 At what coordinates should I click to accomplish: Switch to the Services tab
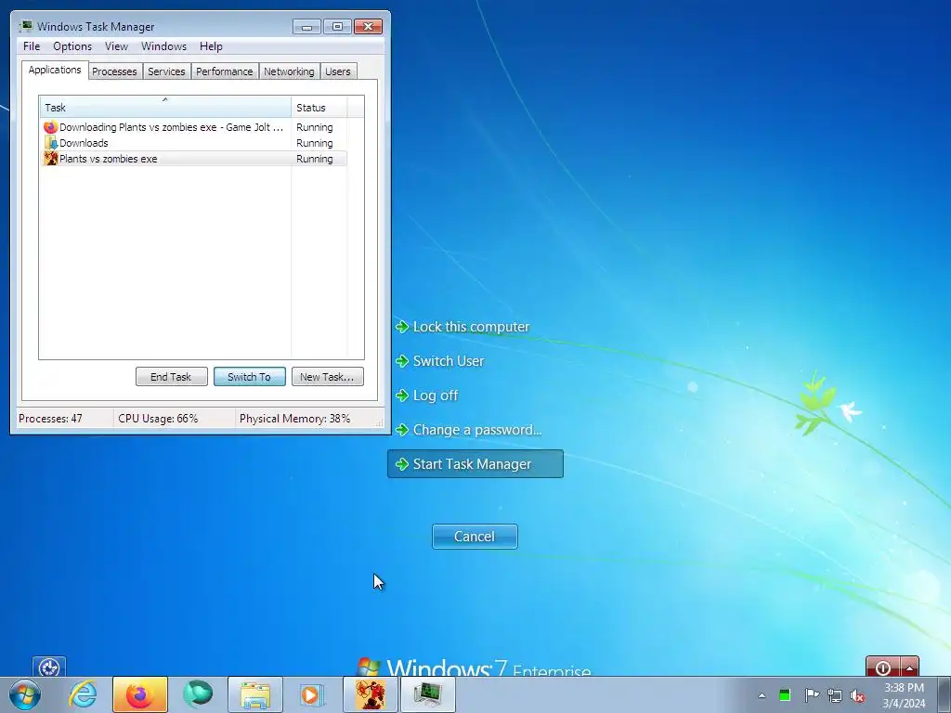click(x=166, y=71)
